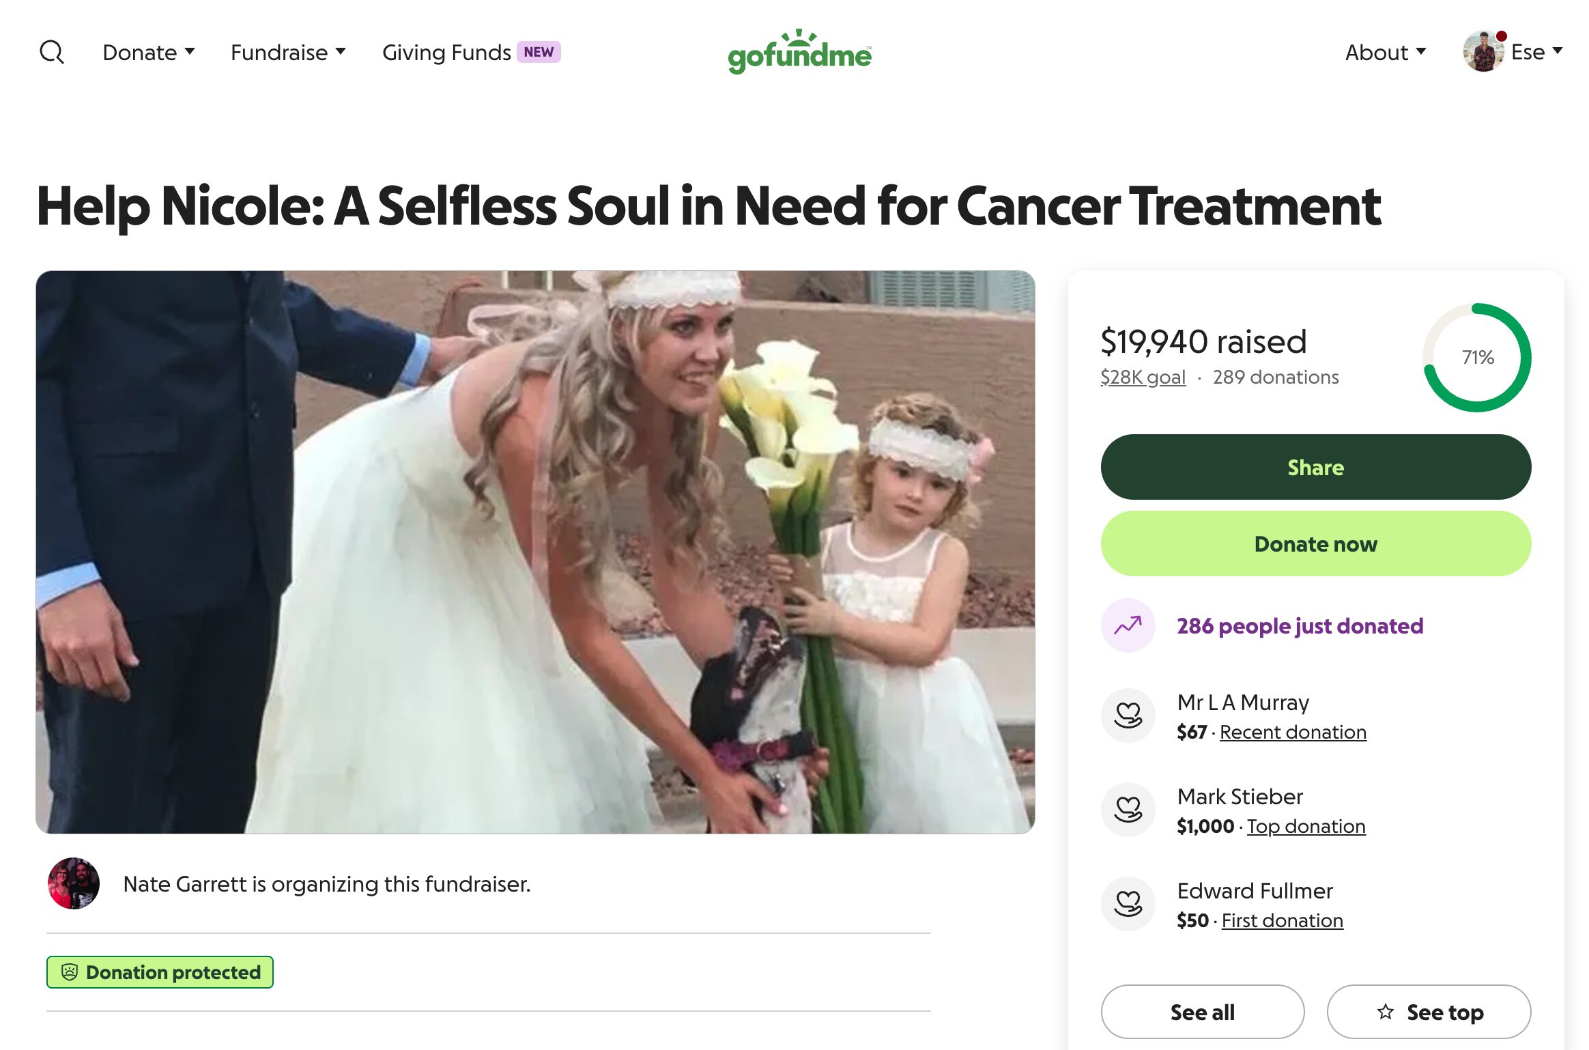Open the $28K goal link
Screen dimensions: 1589x1050
(x=1142, y=377)
